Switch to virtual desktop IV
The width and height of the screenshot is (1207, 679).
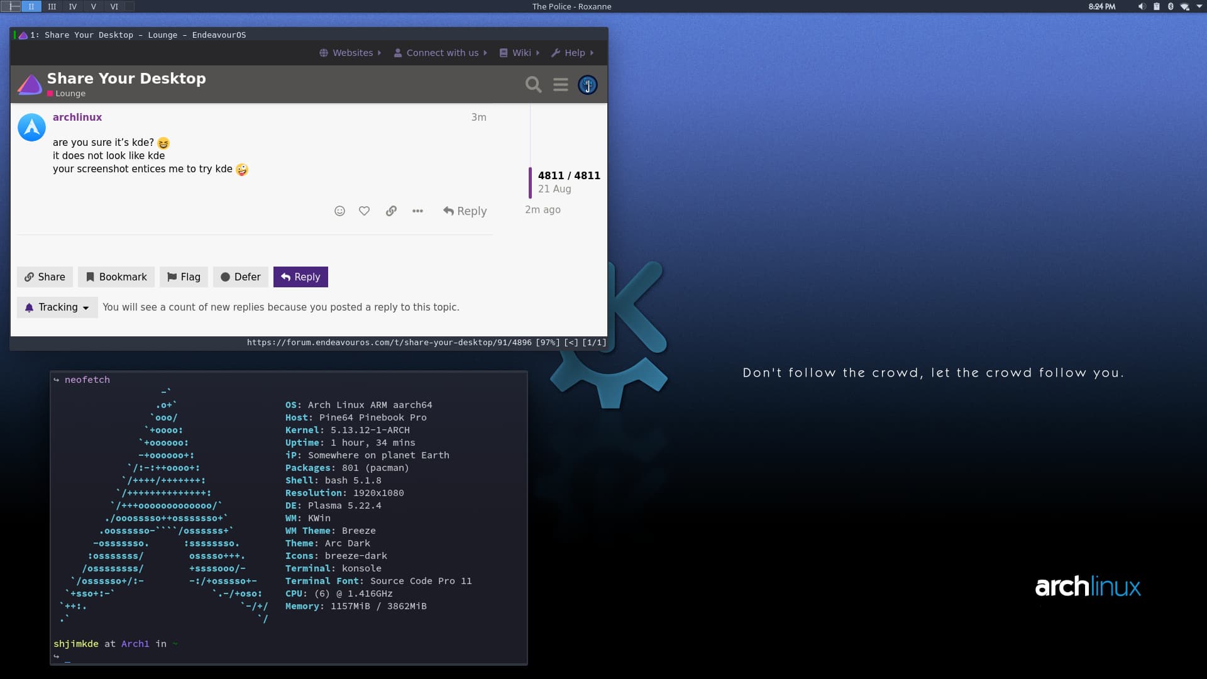tap(73, 6)
